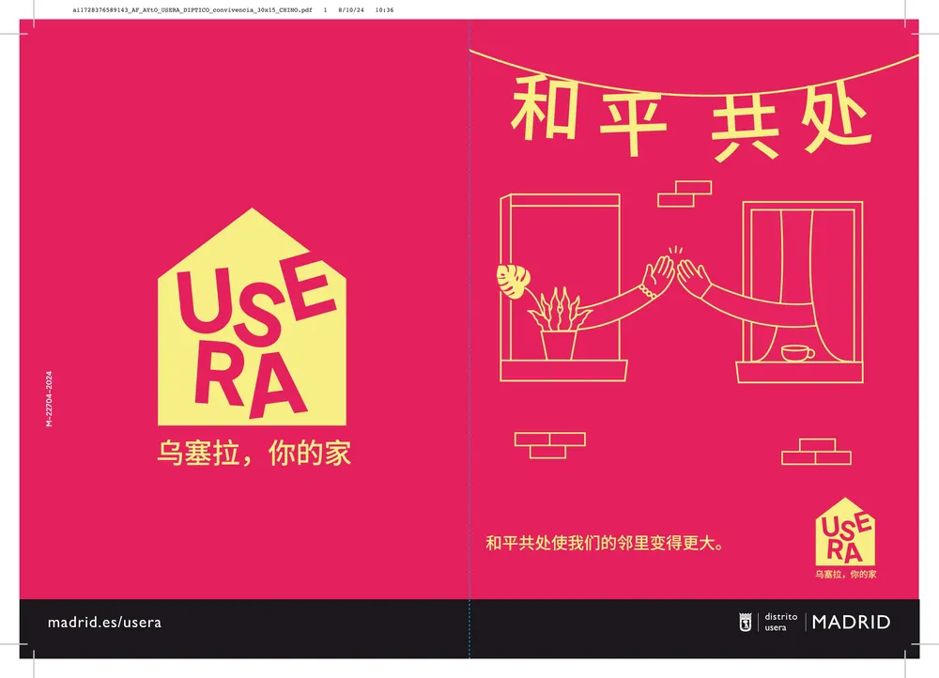This screenshot has height=678, width=939.
Task: Click the 乌塞拉，你的家 slogan under the large logo
Action: click(x=253, y=454)
